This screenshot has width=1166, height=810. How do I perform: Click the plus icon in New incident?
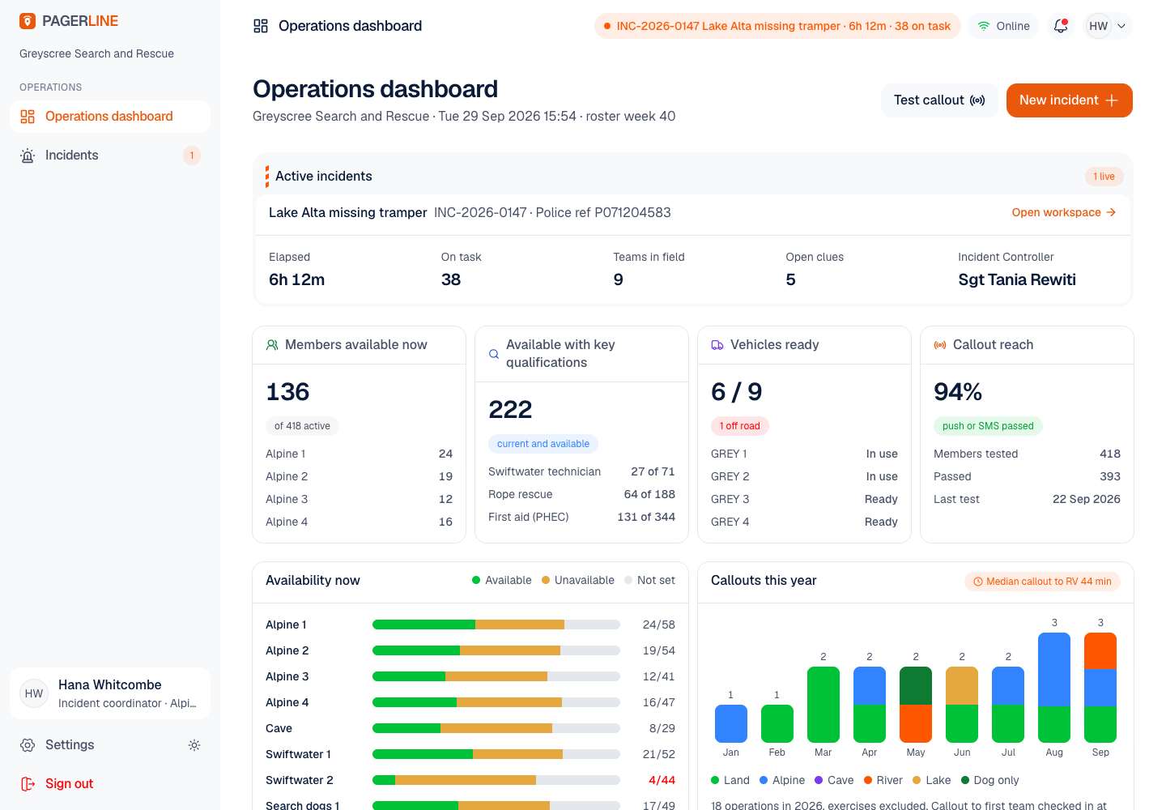[1112, 100]
